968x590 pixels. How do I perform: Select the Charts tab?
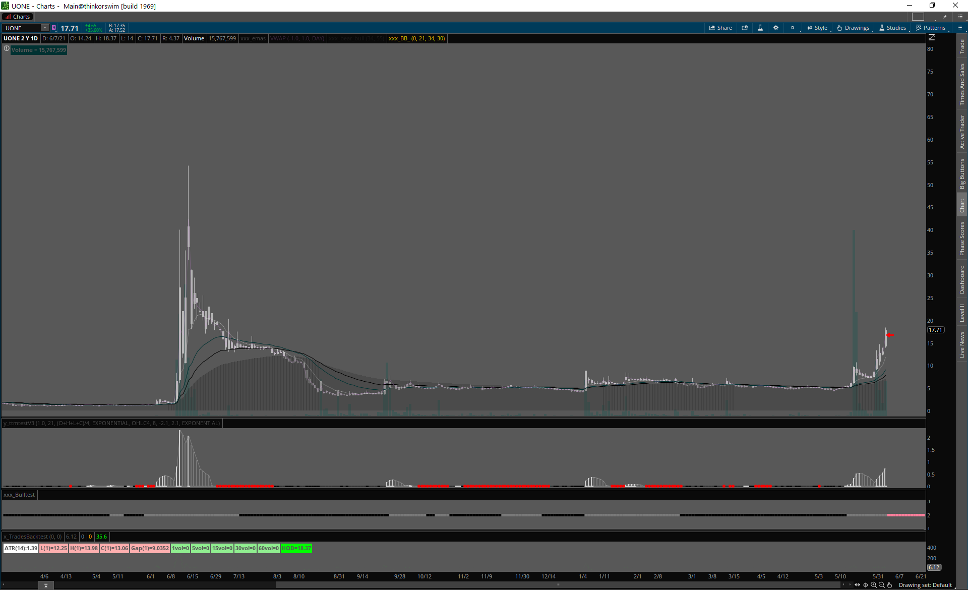pyautogui.click(x=18, y=17)
